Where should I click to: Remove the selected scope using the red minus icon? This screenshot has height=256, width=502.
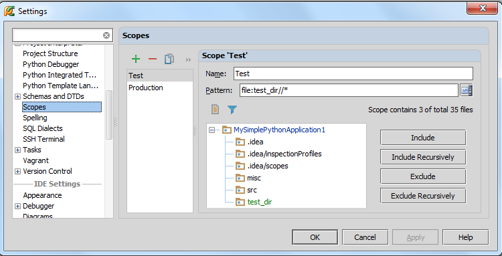[x=153, y=59]
